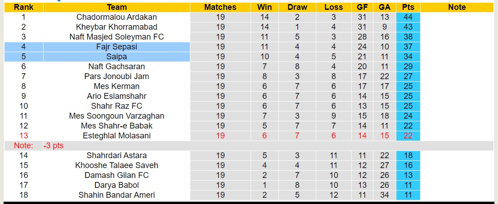Open Esteghlal Molasani team link

point(117,136)
